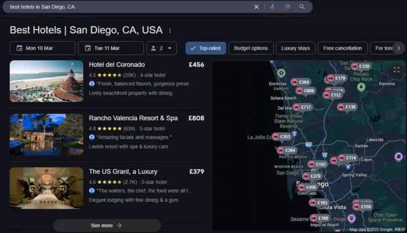Click the "Amazing facials and massages." review
This screenshot has width=407, height=233.
[134, 137]
